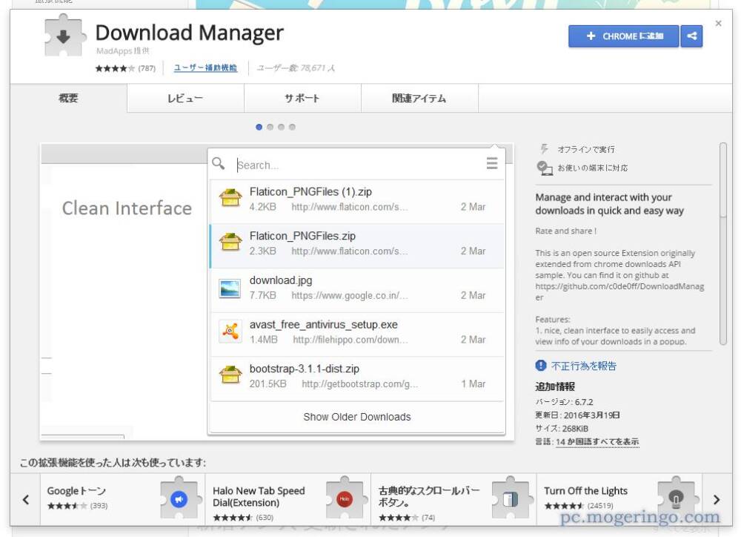
Task: Select Flaticon_PNGFiles (1).zip file name
Action: 310,191
